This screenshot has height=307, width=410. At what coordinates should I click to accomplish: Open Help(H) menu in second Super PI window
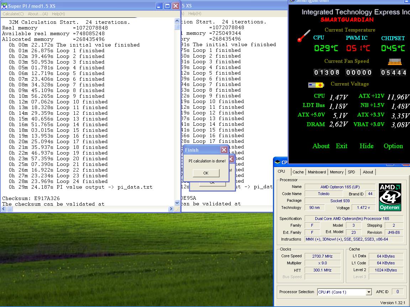[195, 14]
